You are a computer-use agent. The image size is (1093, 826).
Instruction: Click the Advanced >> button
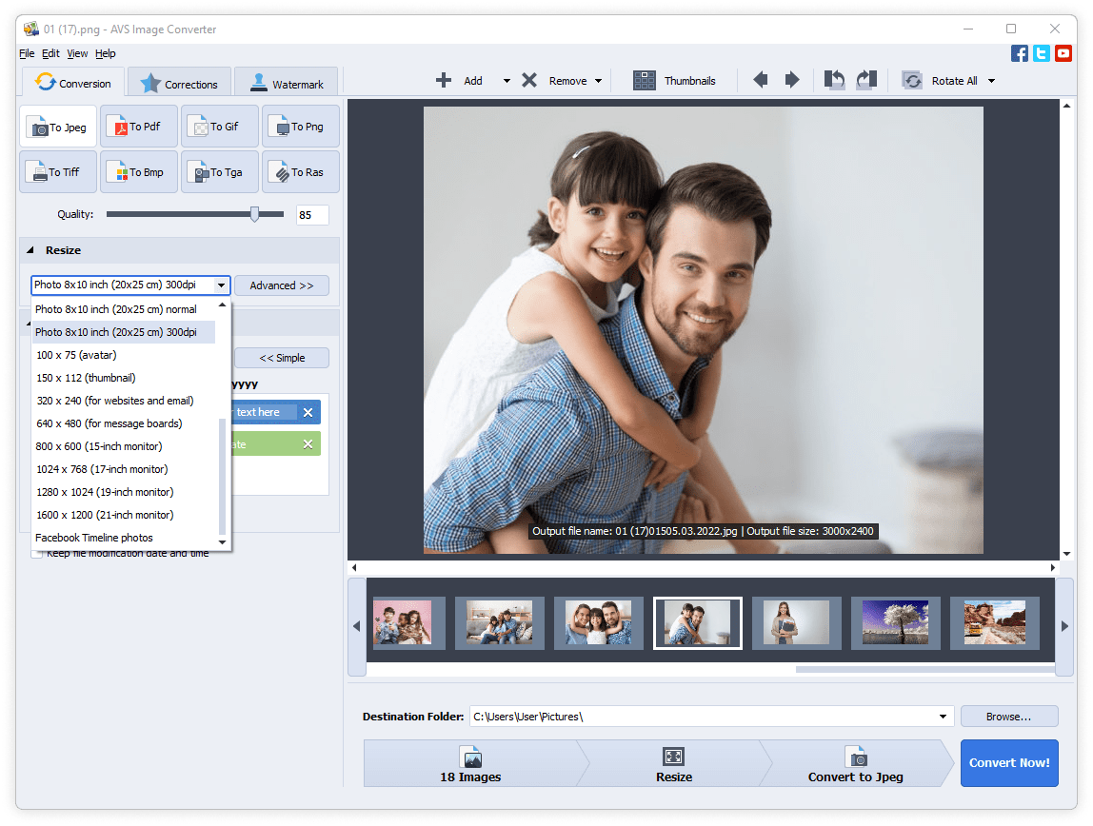282,285
